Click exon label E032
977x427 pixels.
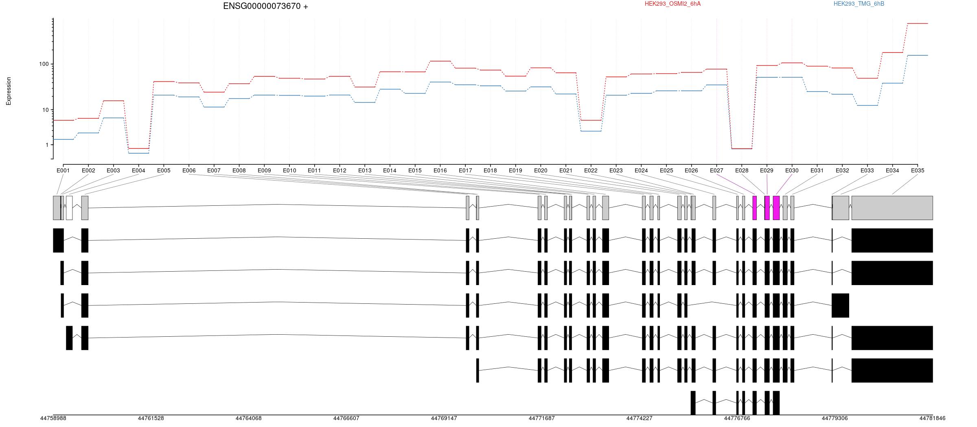(x=842, y=170)
